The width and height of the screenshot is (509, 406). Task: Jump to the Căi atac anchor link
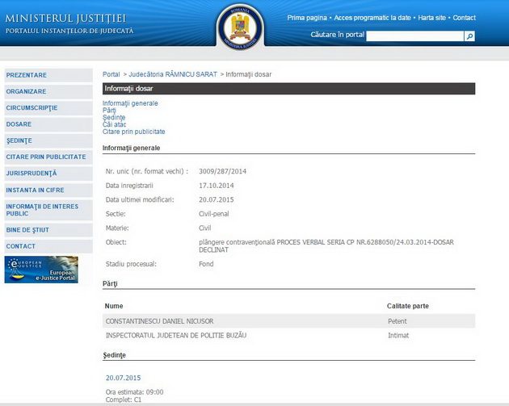tap(114, 124)
